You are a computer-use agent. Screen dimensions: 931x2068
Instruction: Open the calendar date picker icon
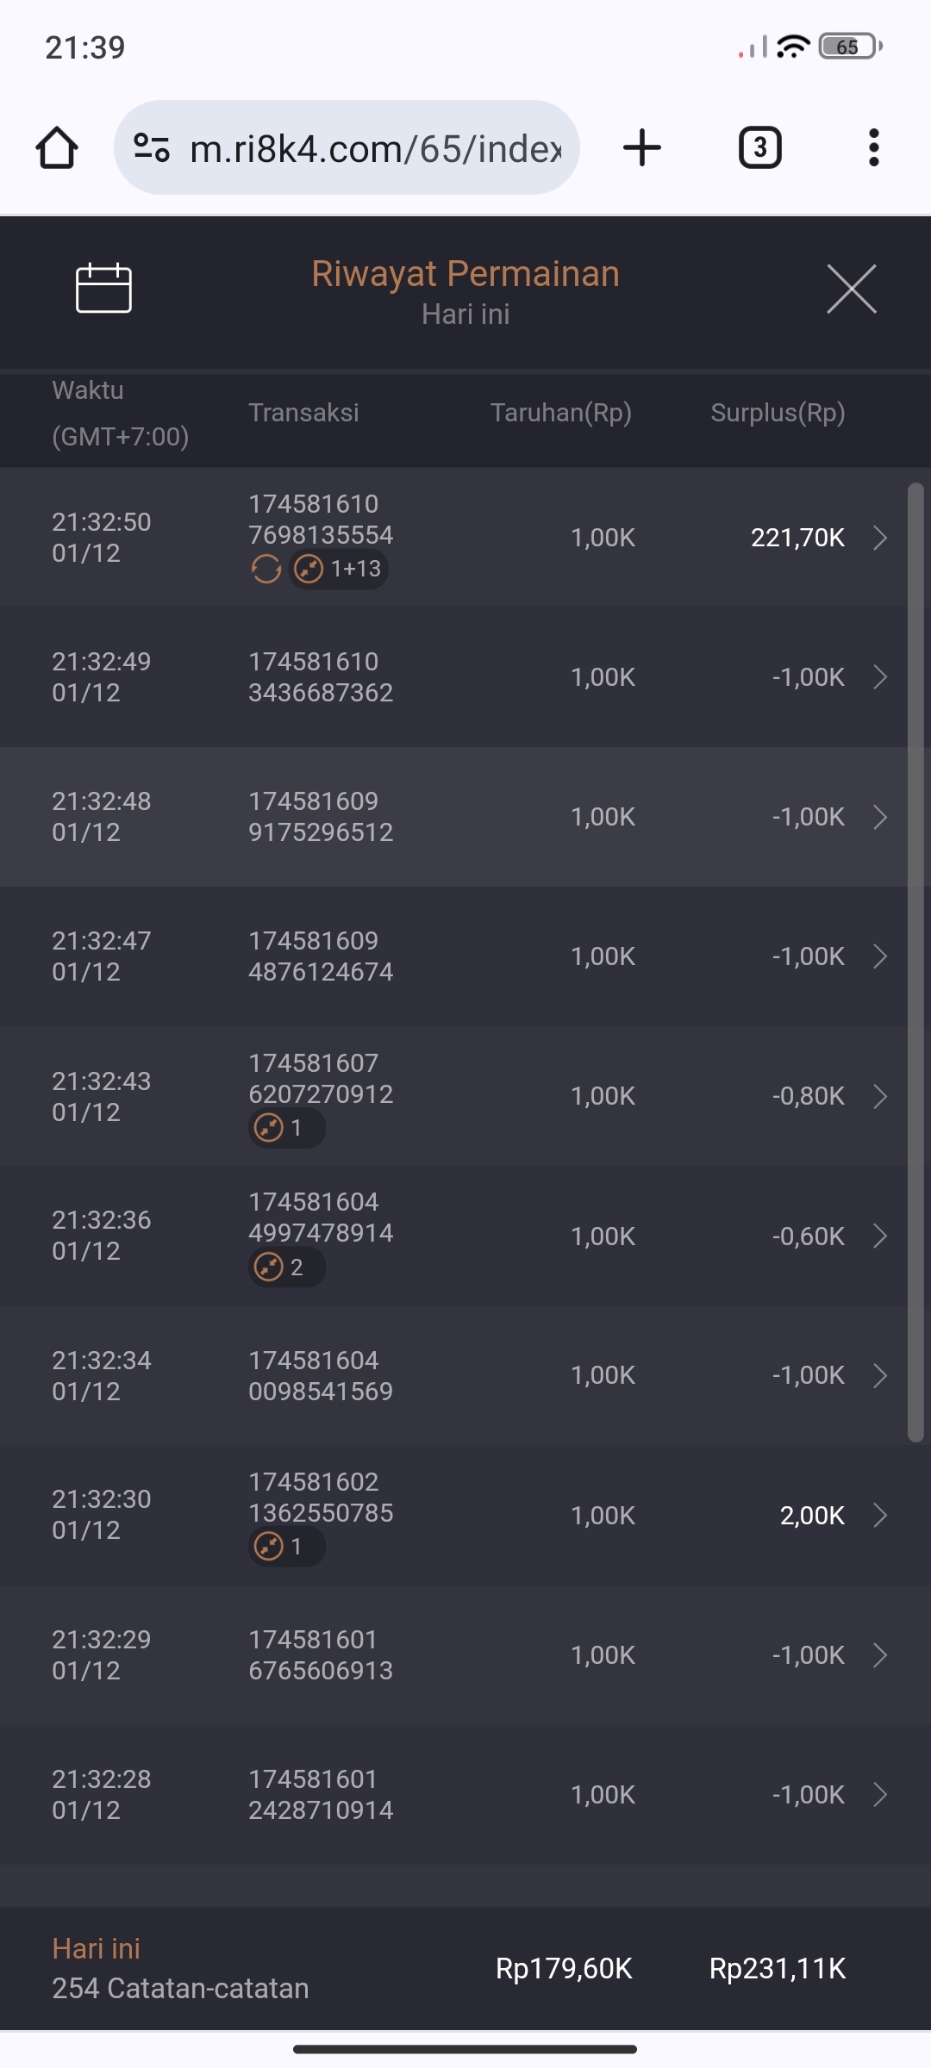coord(103,288)
